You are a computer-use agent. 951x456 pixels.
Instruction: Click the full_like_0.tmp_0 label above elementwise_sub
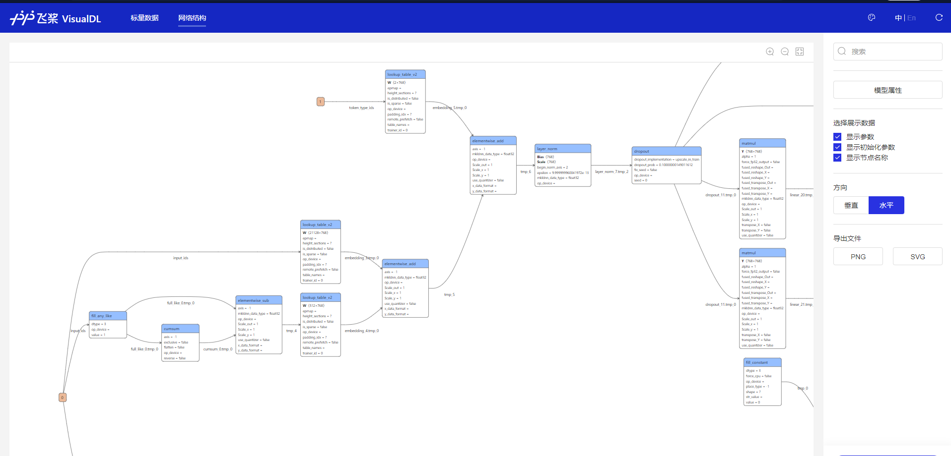[x=181, y=303]
